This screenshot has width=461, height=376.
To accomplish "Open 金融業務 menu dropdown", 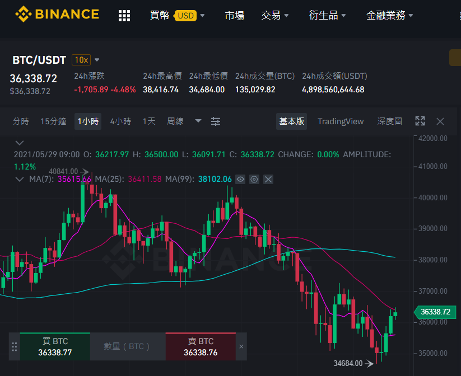I will [389, 15].
